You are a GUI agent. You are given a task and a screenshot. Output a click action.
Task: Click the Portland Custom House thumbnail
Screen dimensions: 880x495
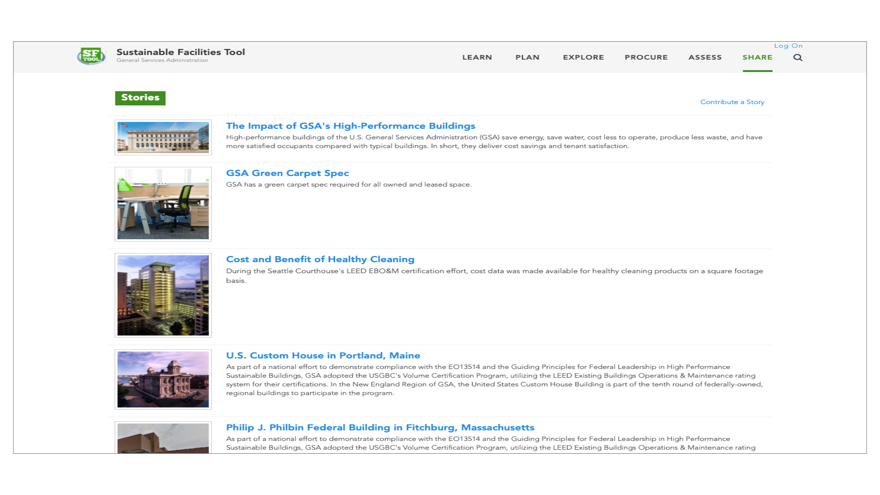pyautogui.click(x=163, y=379)
